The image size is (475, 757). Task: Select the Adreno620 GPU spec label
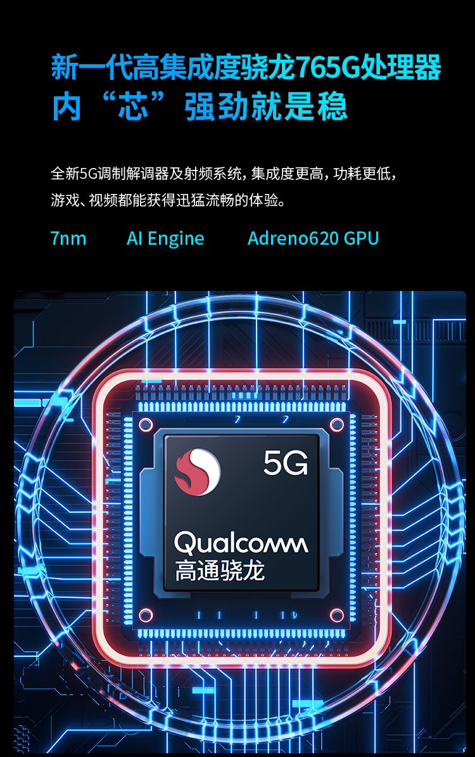click(x=313, y=238)
